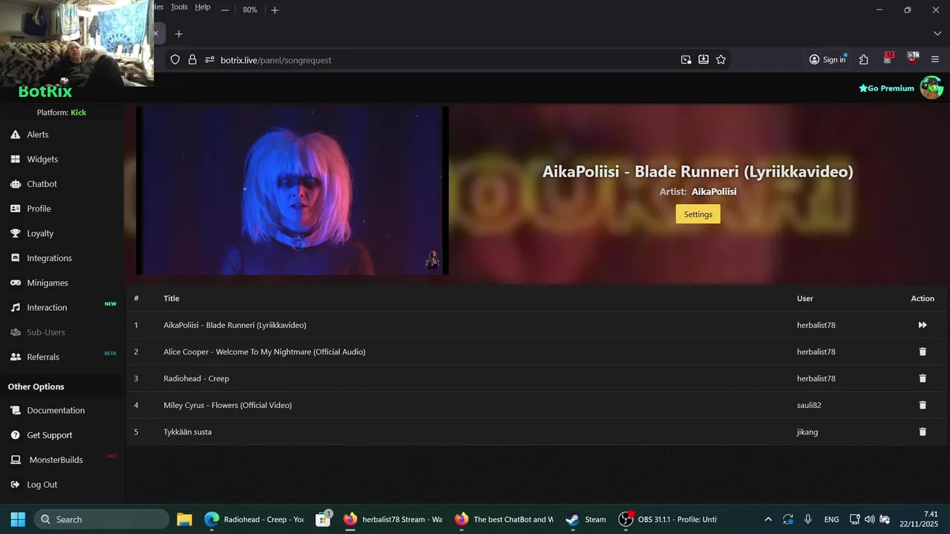Open the extension icon with 12 badge

point(888,59)
